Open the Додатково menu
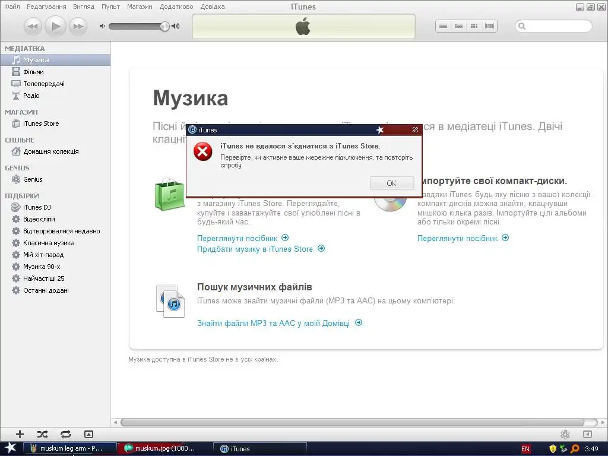The width and height of the screenshot is (608, 456). 176,7
